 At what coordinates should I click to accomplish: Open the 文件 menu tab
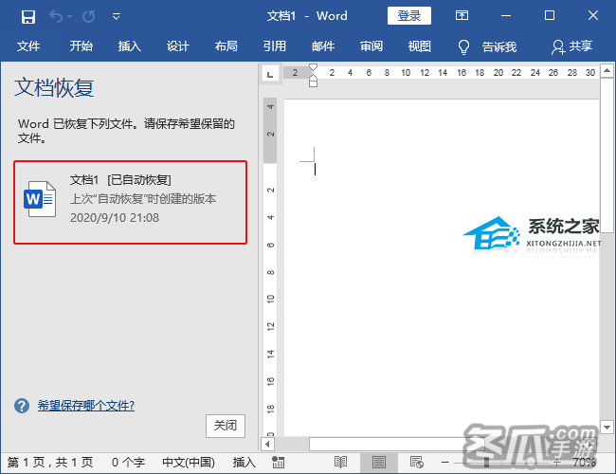point(28,46)
